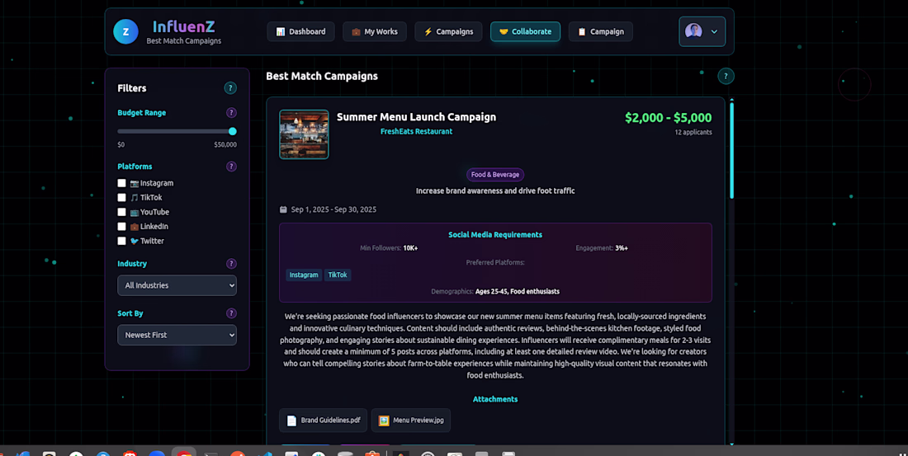Viewport: 908px width, 456px height.
Task: Open the Budget Range help icon
Action: [231, 113]
